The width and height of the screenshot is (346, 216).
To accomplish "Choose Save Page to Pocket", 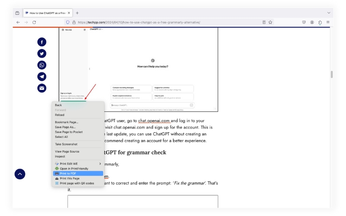I will coord(78,132).
